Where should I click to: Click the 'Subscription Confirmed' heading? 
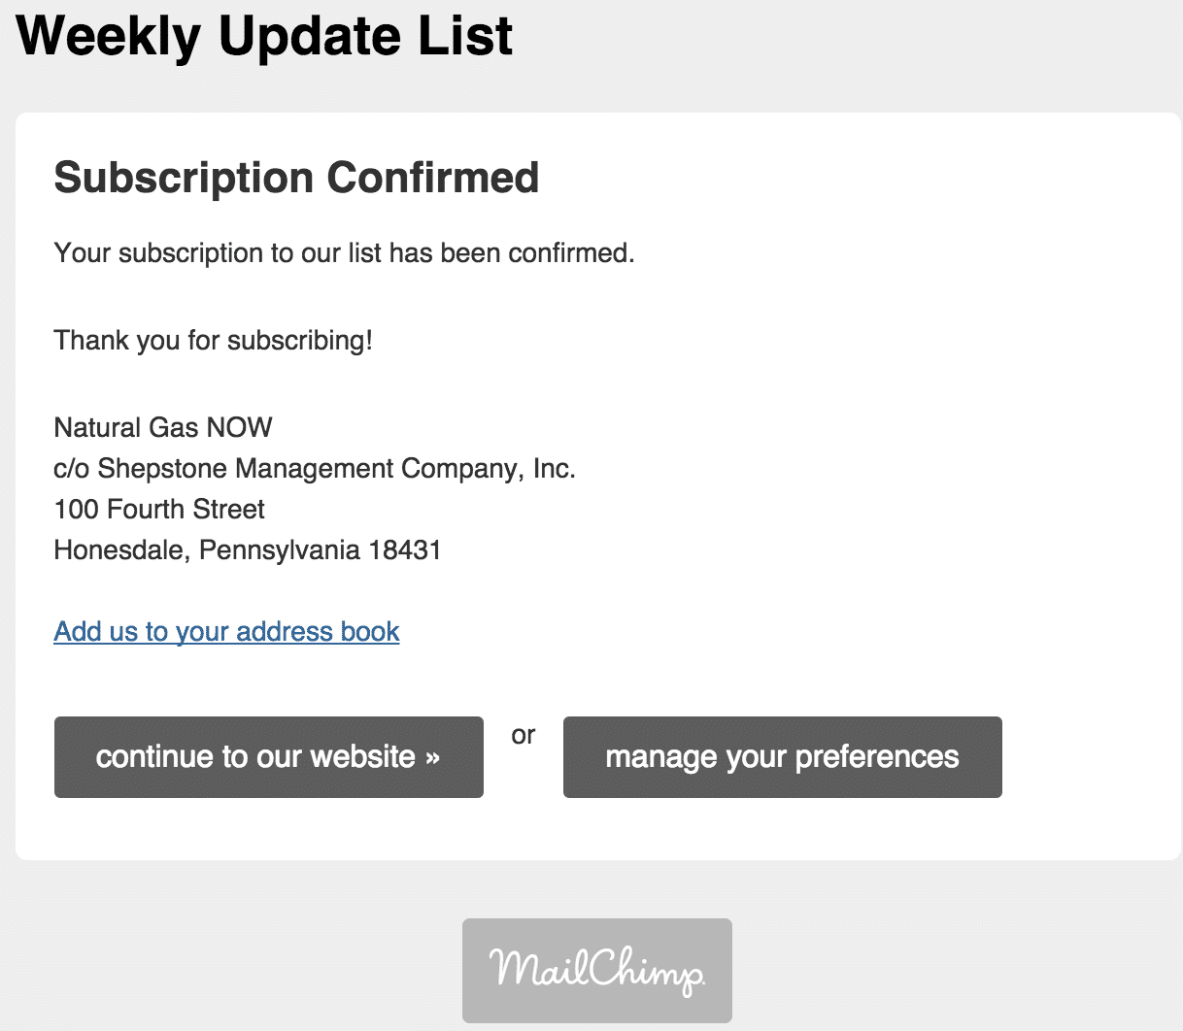tap(296, 178)
